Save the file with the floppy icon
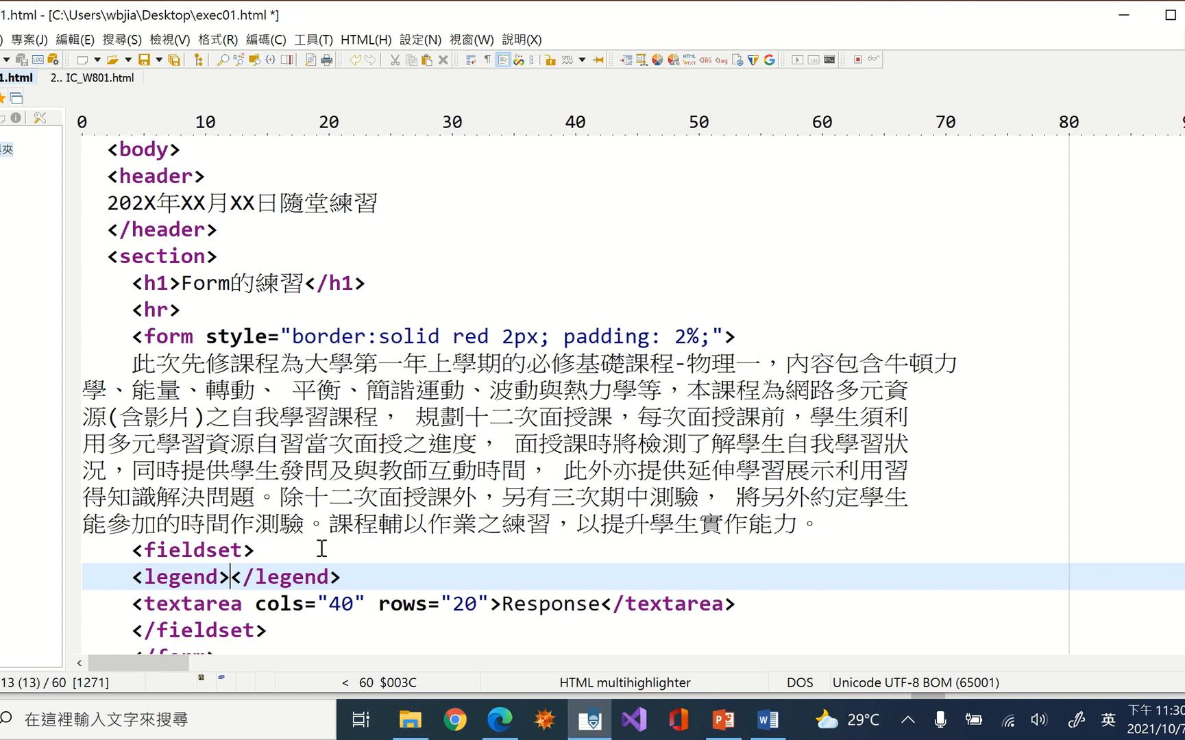The image size is (1185, 740). pyautogui.click(x=144, y=60)
